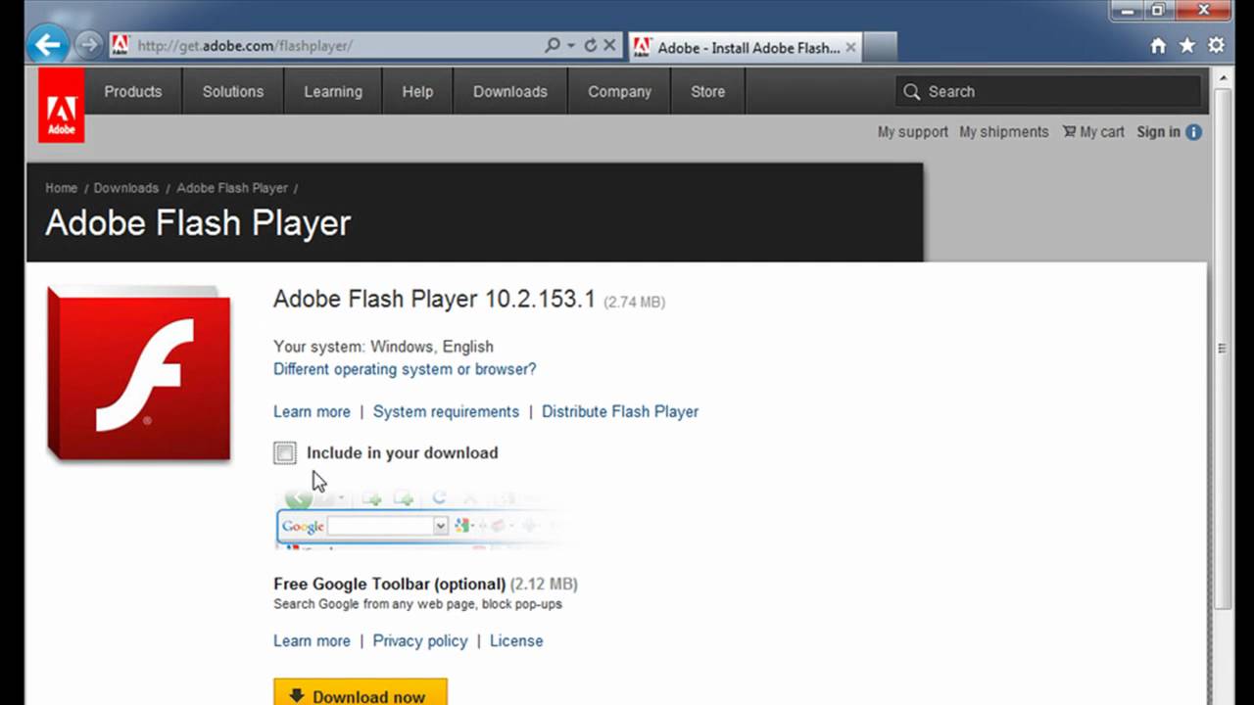Click the browser Back arrow button
The image size is (1254, 705).
pyautogui.click(x=48, y=44)
